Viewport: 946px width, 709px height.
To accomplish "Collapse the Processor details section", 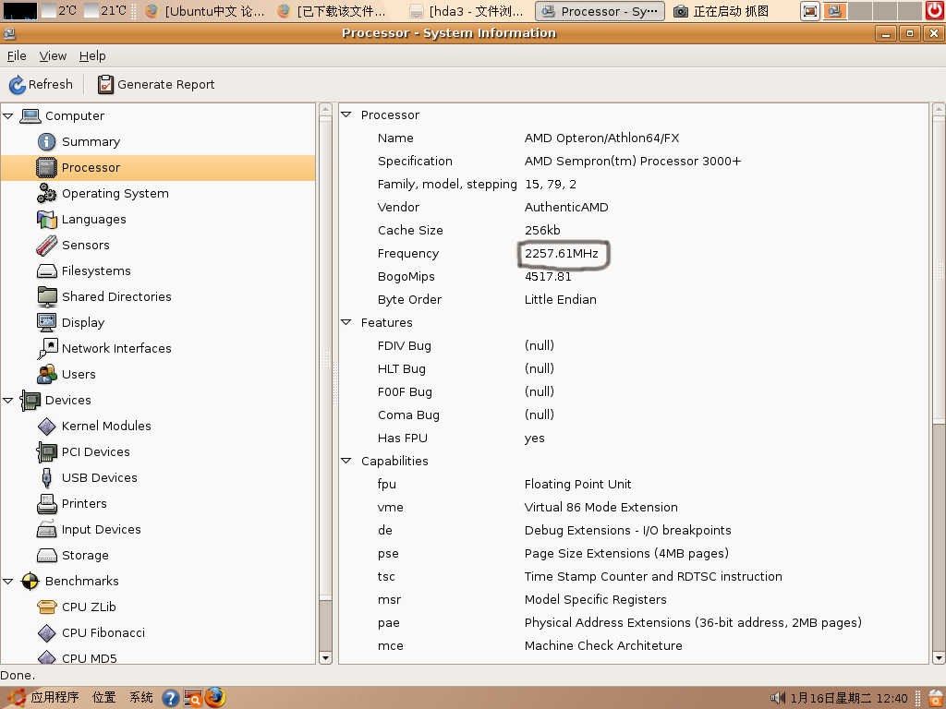I will point(346,114).
